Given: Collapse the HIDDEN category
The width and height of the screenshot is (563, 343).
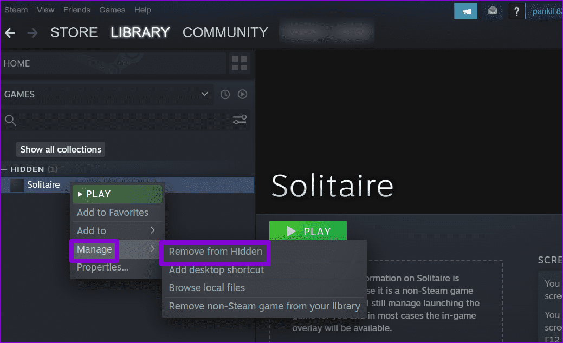Looking at the screenshot, I should coord(4,169).
